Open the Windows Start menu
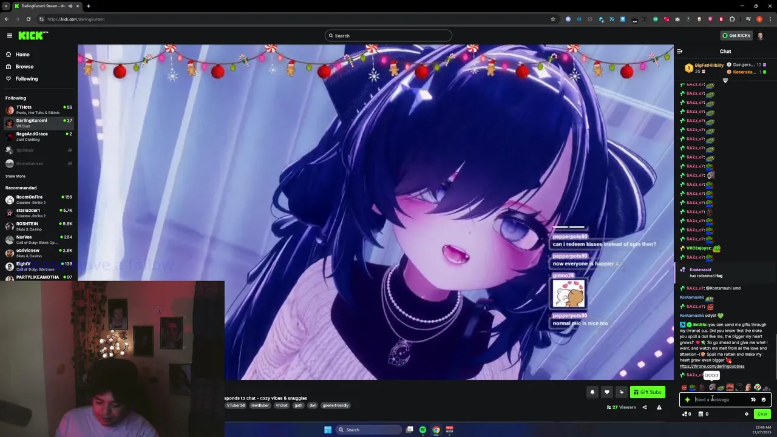The width and height of the screenshot is (777, 437). (328, 430)
